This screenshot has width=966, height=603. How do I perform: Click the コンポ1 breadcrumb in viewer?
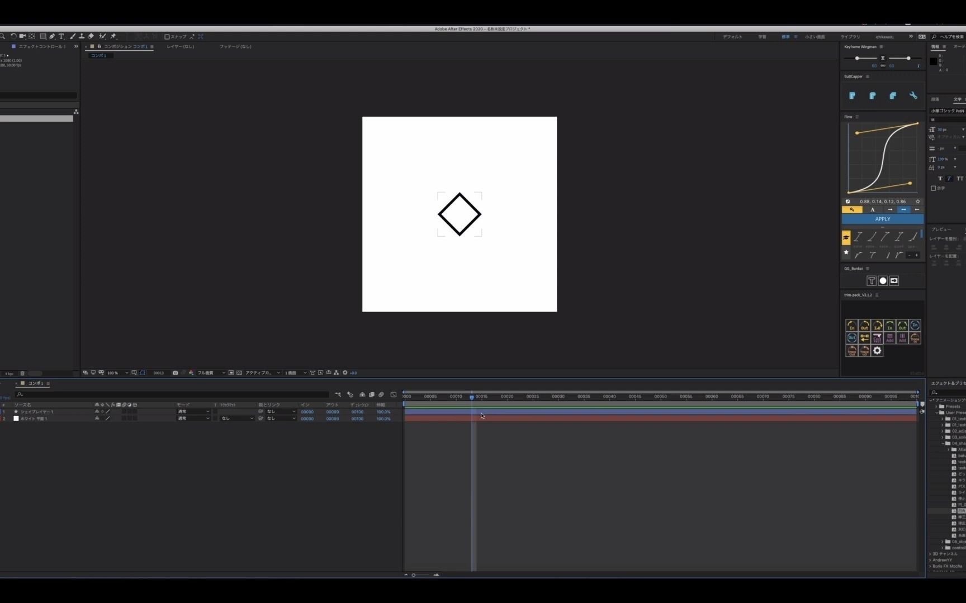pos(99,56)
